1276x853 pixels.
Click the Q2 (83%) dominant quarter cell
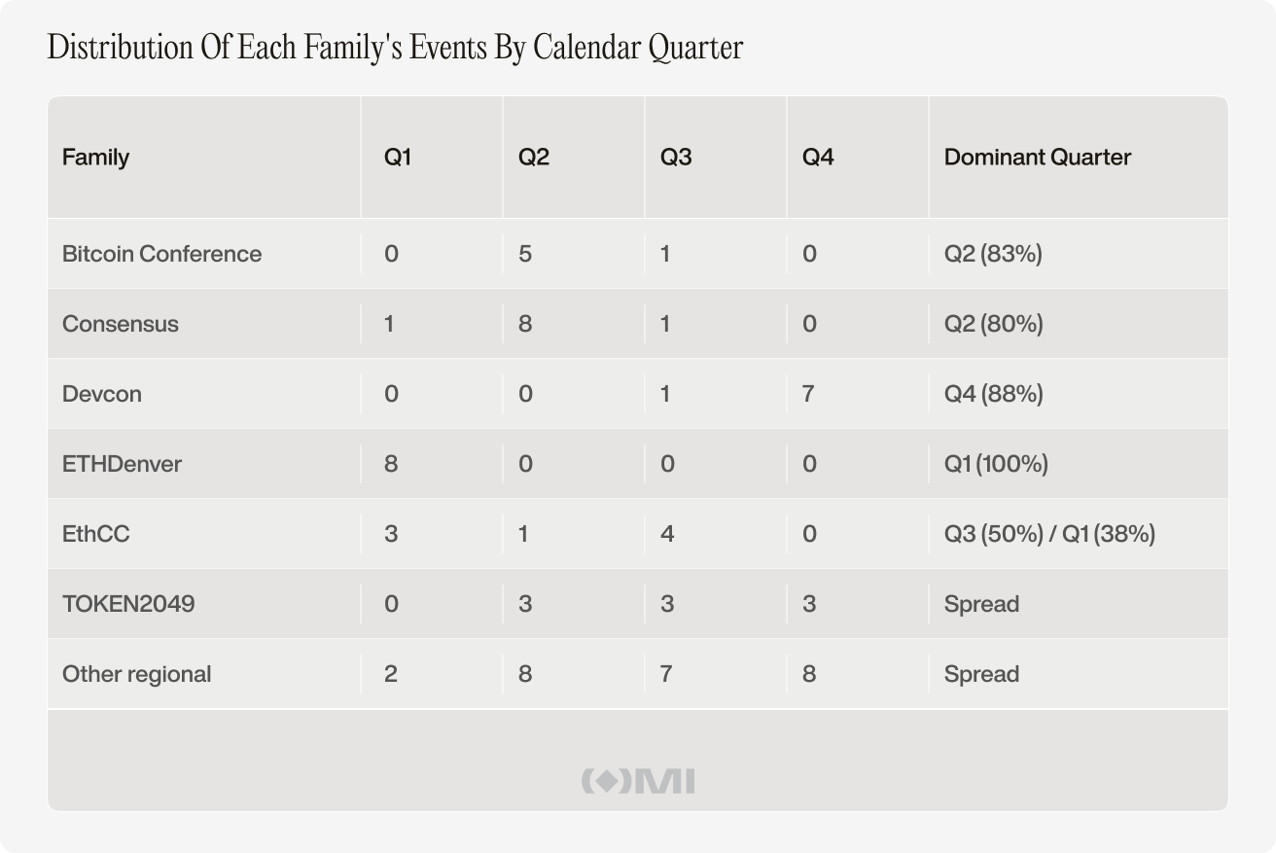(x=993, y=254)
